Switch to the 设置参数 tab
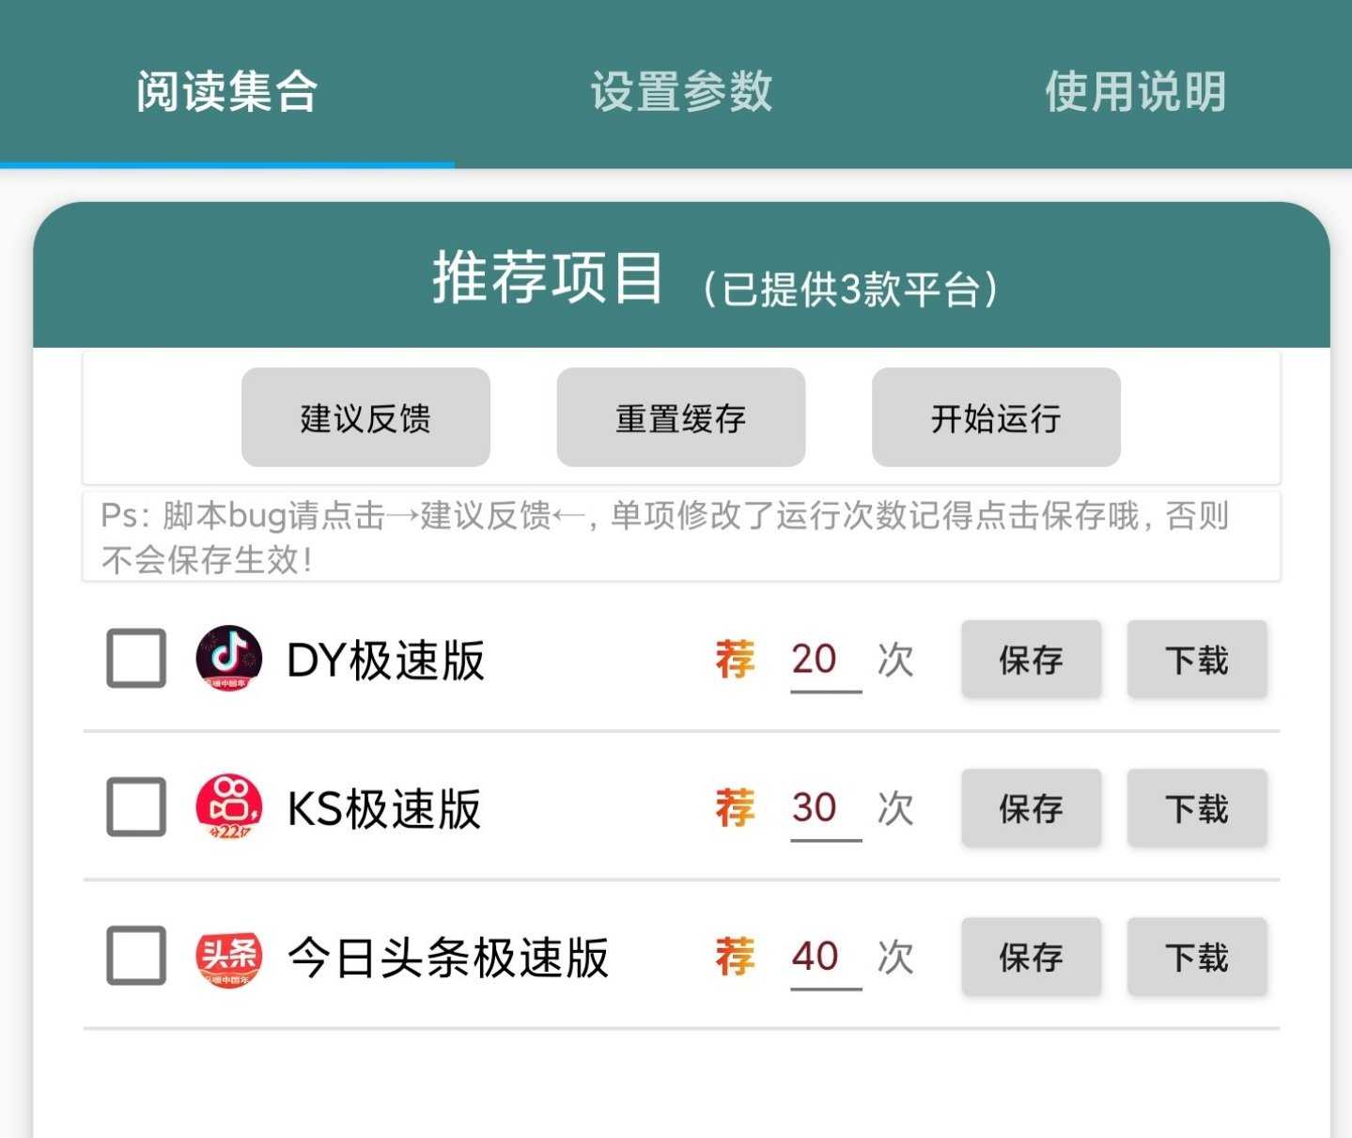 click(x=680, y=91)
